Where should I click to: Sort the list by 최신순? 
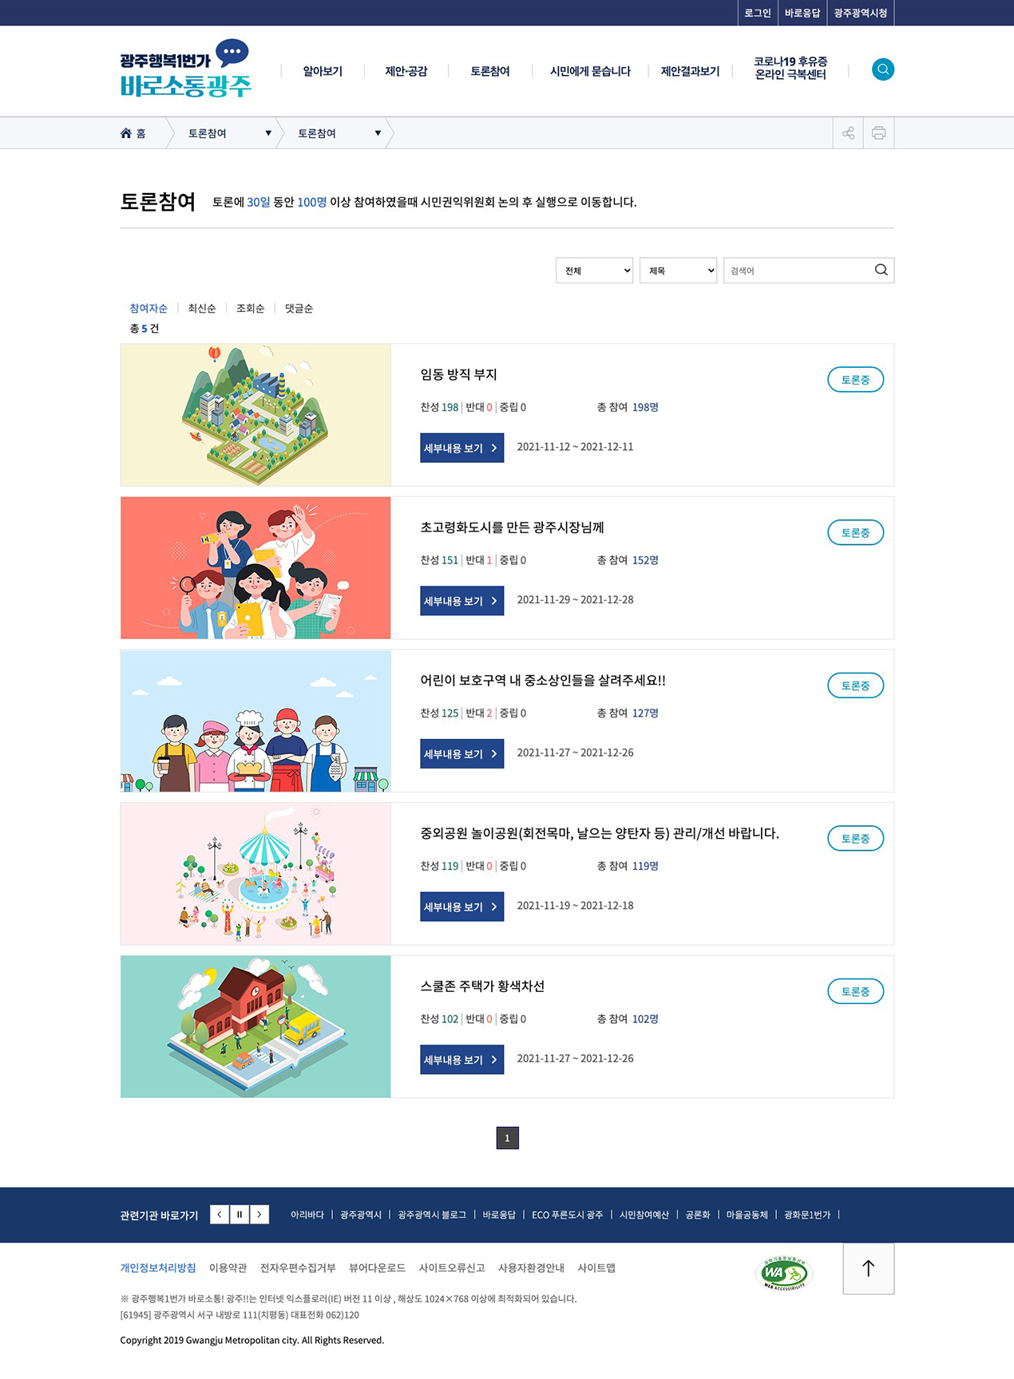202,308
